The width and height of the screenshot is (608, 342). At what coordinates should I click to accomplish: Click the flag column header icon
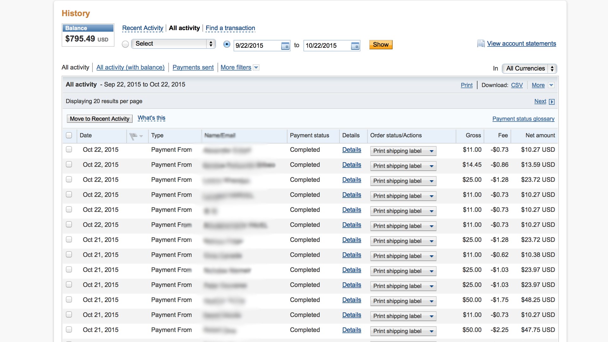(134, 136)
